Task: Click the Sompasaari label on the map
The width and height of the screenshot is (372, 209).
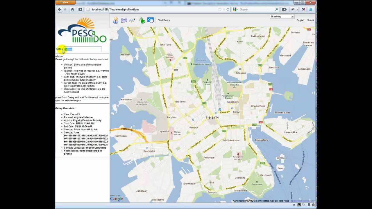Action: (304, 69)
